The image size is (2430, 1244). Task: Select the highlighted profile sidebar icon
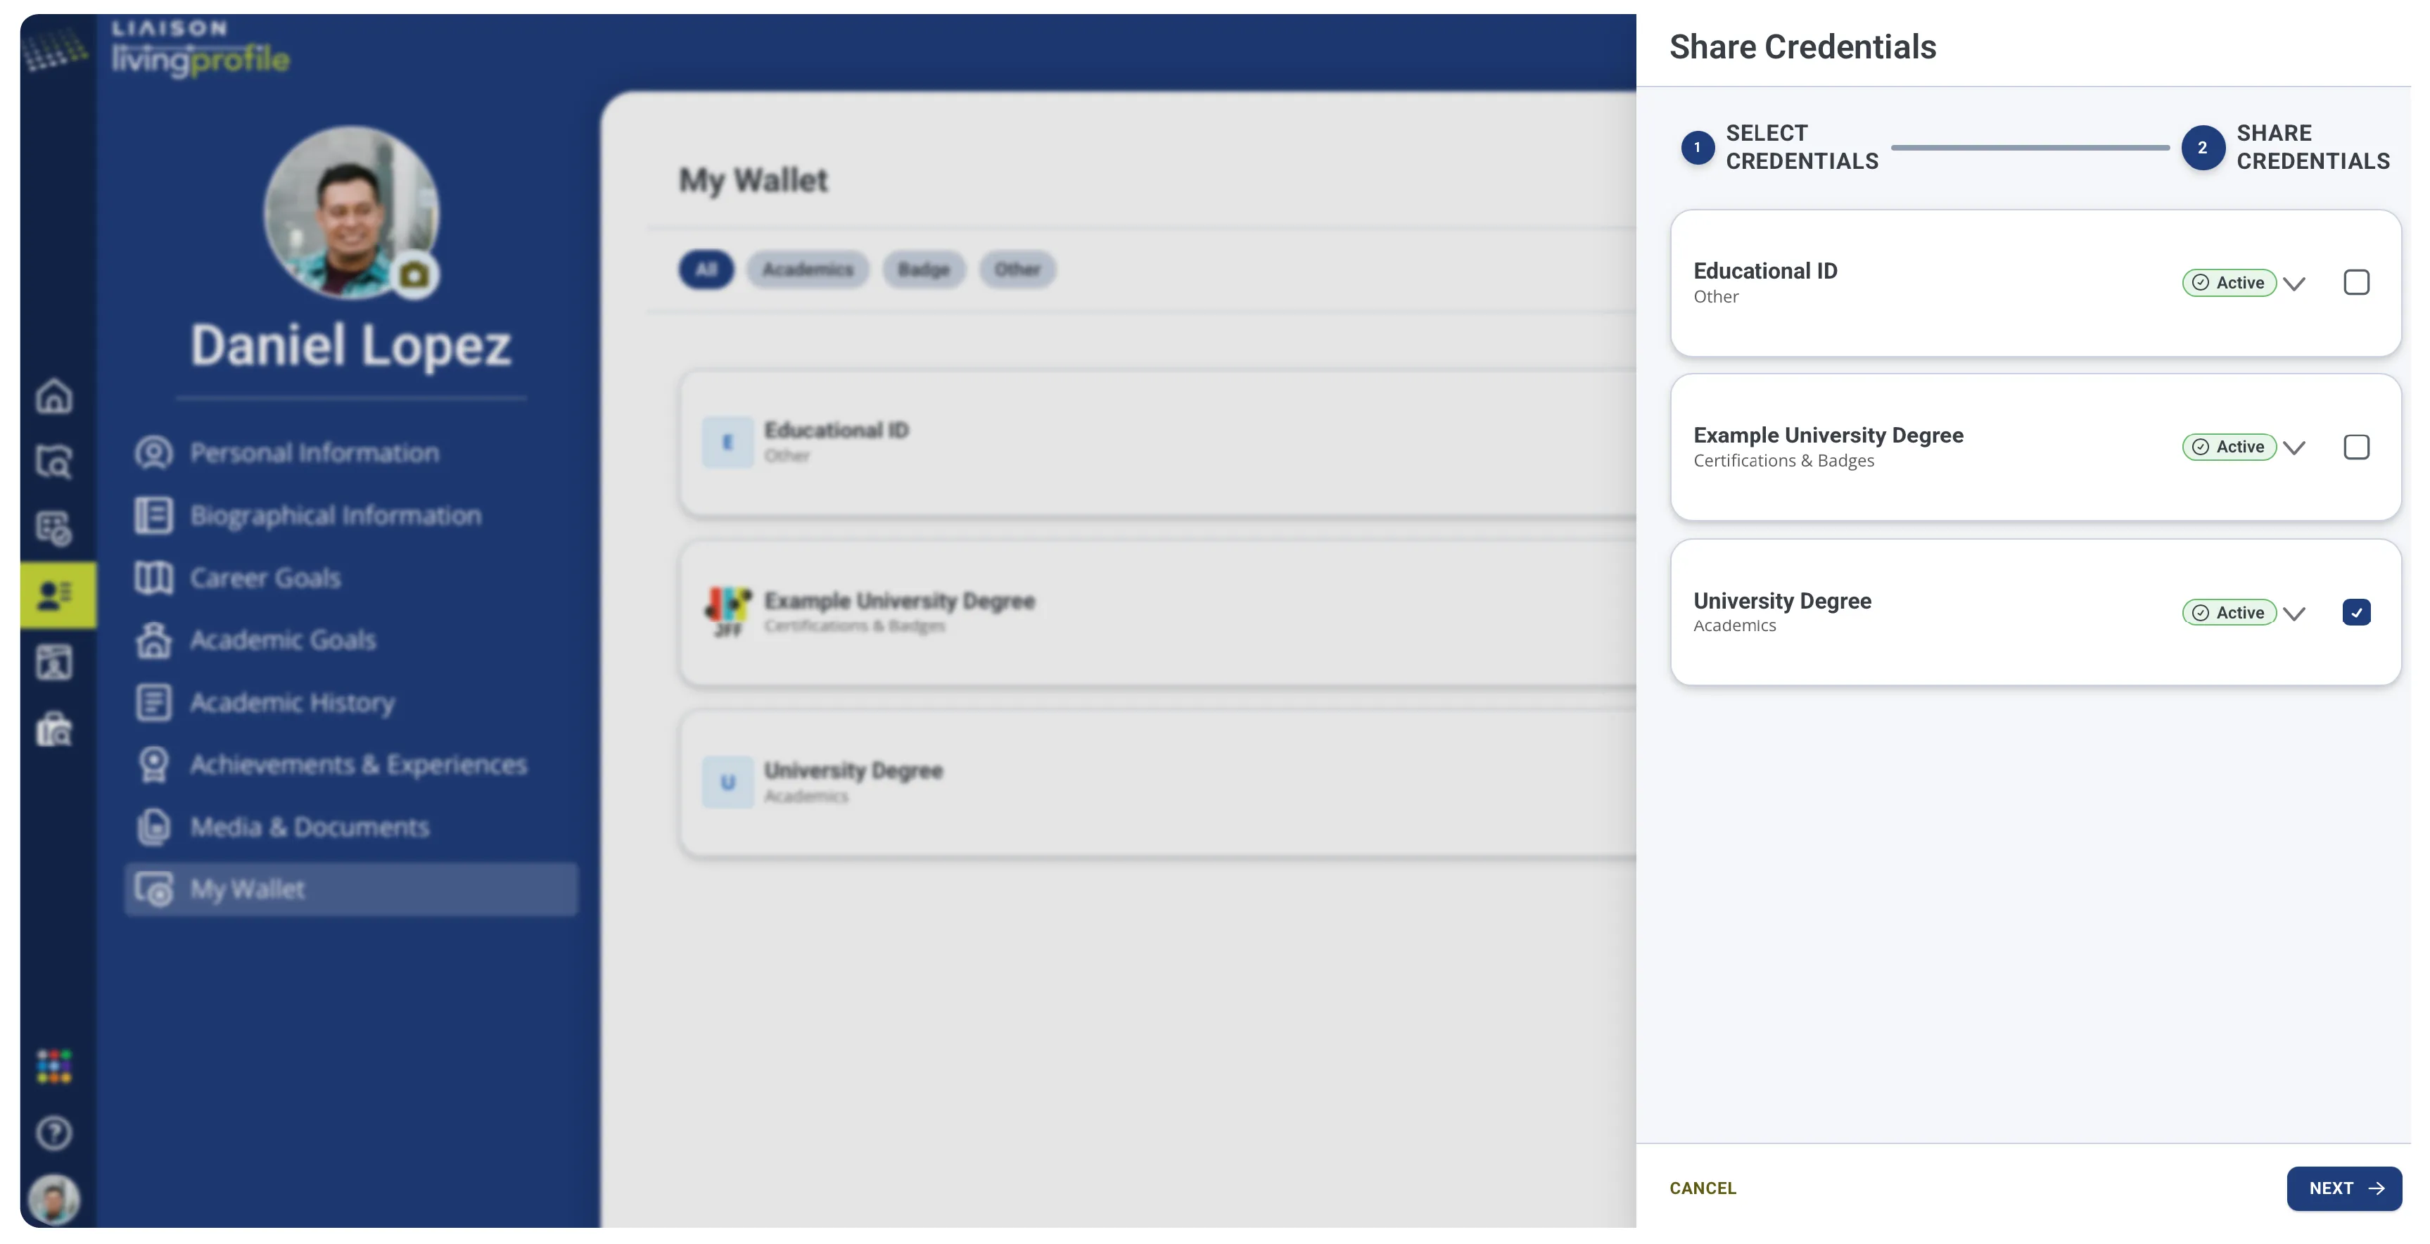tap(58, 595)
